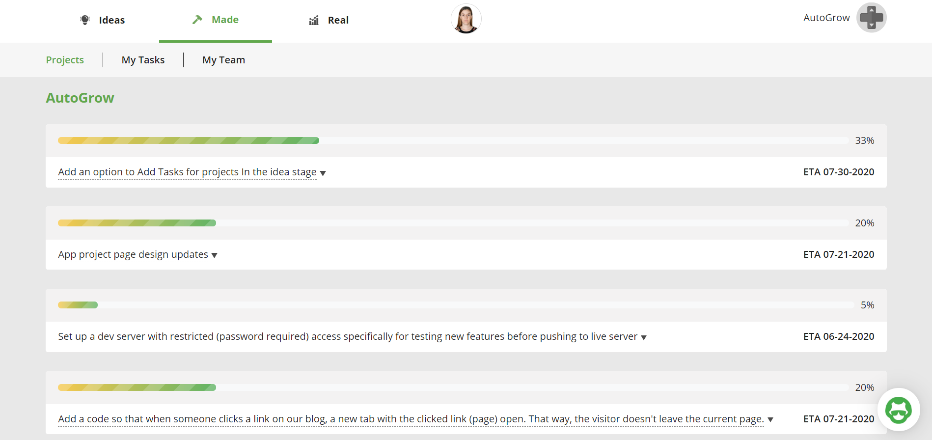This screenshot has width=932, height=440.
Task: Open 'Add an option to Add Tasks' project
Action: (x=187, y=172)
